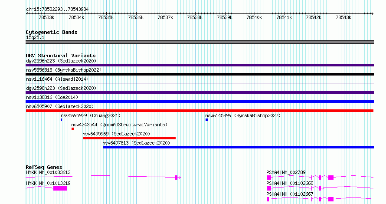The image size is (386, 204).
Task: Click the RefSeq Genes track title
Action: pyautogui.click(x=44, y=167)
